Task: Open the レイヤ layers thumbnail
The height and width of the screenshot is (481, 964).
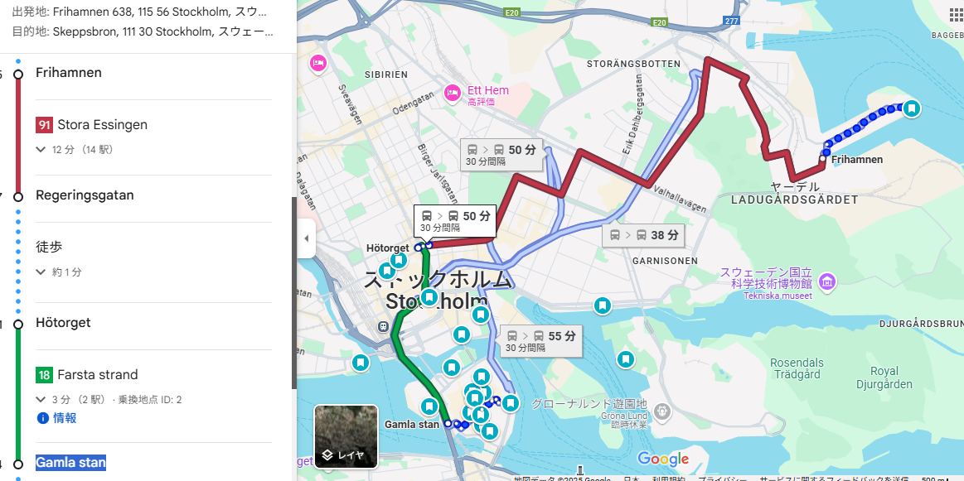Action: click(346, 436)
